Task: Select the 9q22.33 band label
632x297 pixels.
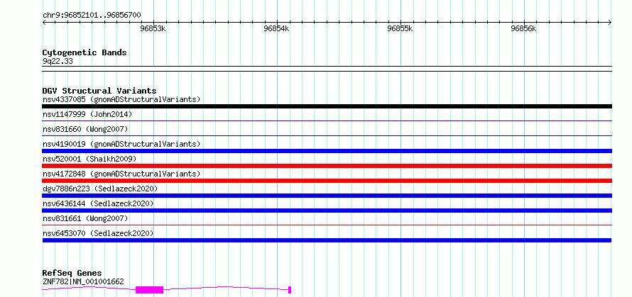Action: [x=58, y=62]
